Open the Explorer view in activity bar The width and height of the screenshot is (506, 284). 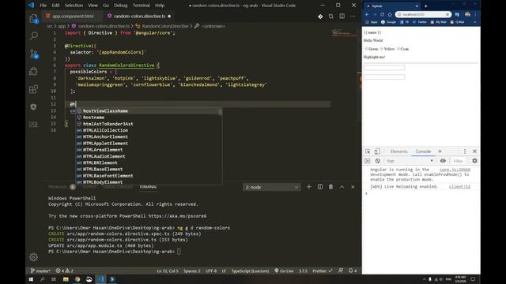coord(33,19)
